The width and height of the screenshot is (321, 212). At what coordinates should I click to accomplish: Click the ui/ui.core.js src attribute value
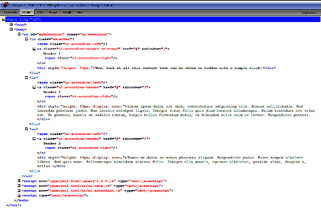(x=80, y=186)
